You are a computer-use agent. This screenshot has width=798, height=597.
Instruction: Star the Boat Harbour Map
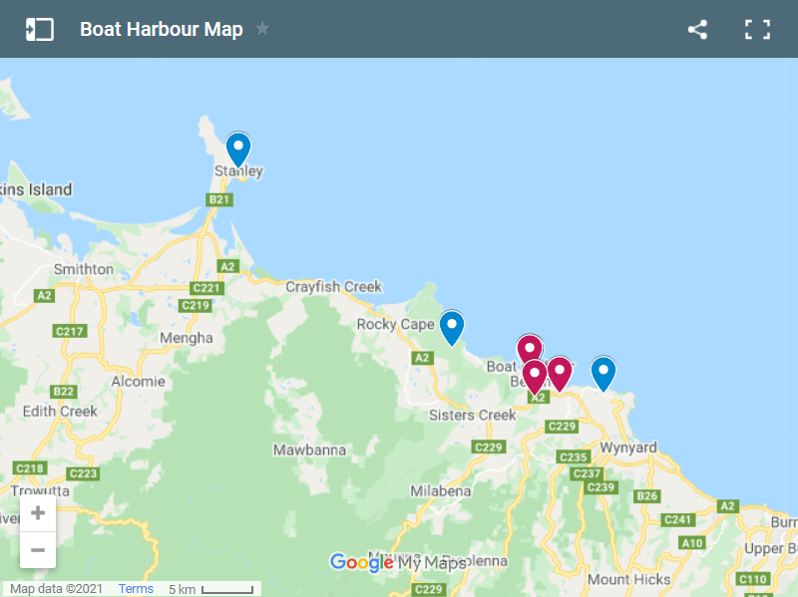261,29
